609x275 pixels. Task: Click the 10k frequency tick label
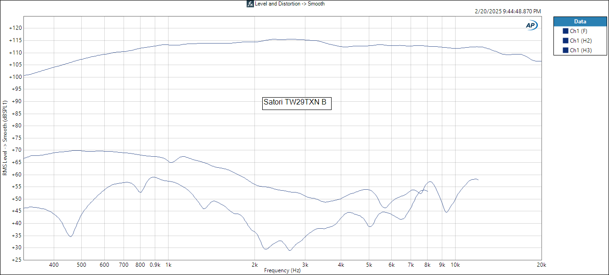point(455,265)
